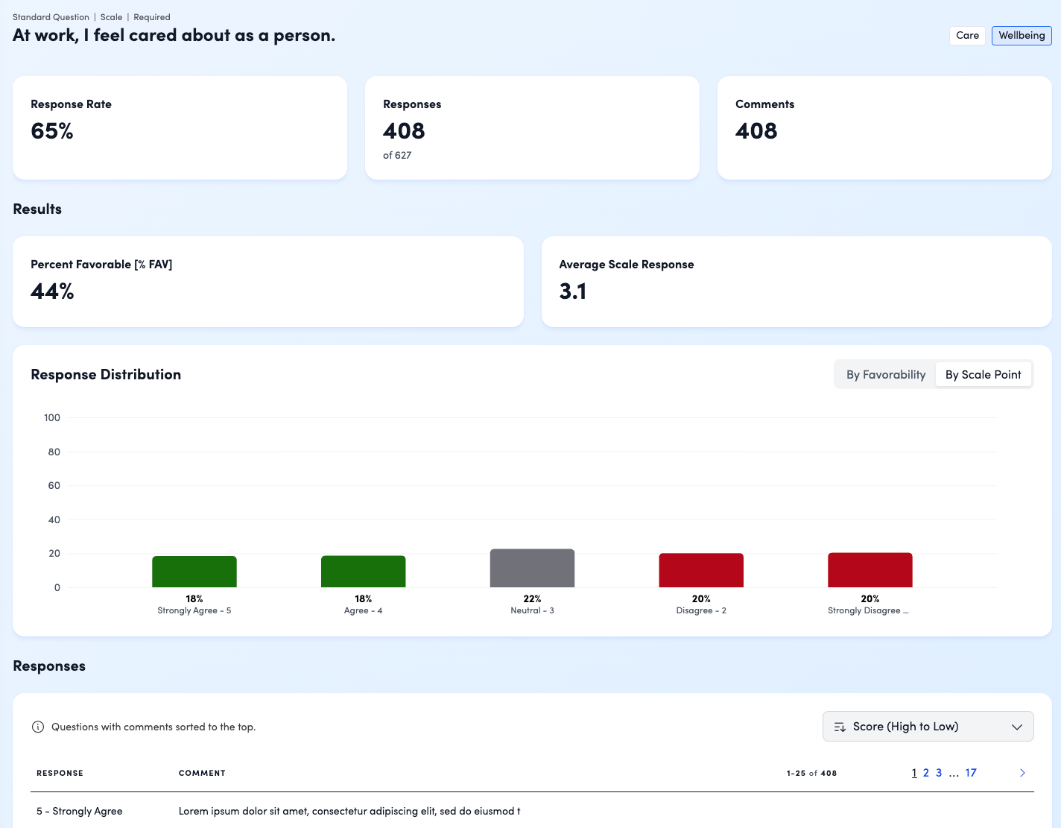The height and width of the screenshot is (828, 1061).
Task: Click the sort icon in Score dropdown
Action: (x=840, y=727)
